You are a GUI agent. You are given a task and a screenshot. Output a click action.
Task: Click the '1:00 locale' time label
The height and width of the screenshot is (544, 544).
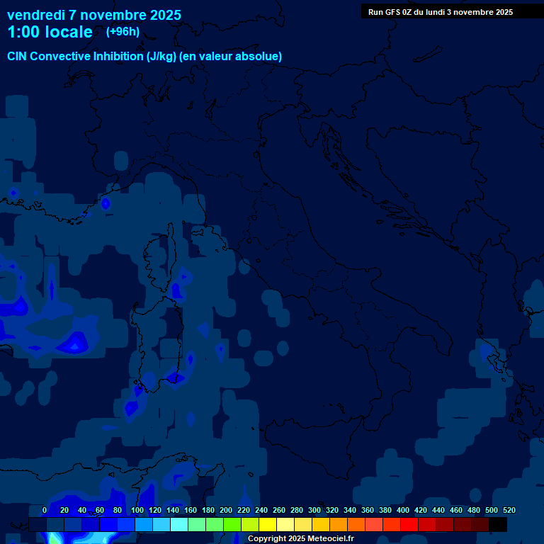coord(50,32)
